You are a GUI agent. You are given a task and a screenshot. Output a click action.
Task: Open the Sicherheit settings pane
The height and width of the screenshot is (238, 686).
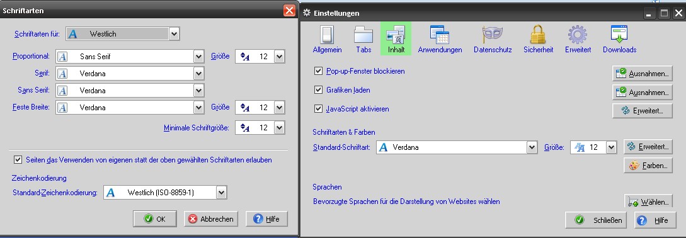[x=538, y=40]
